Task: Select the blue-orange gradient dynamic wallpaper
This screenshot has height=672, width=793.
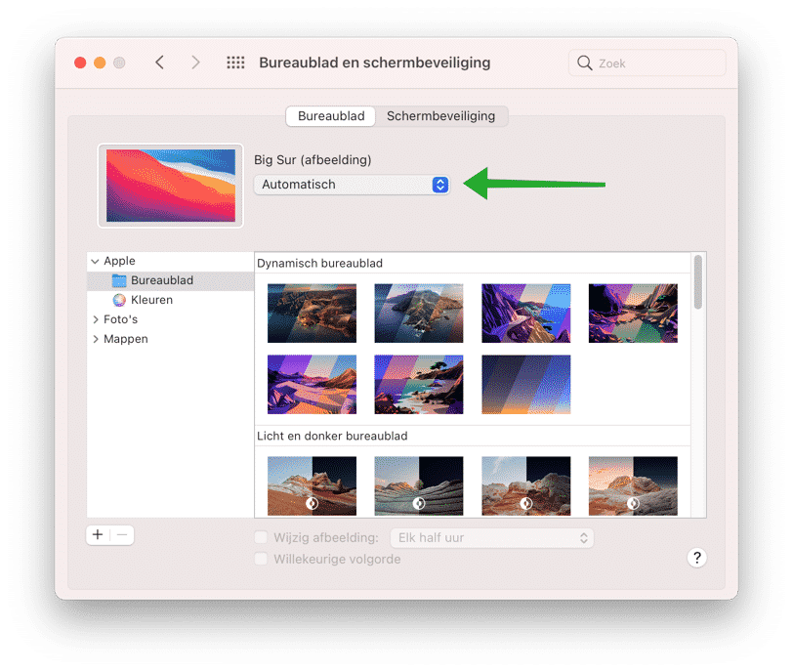Action: pyautogui.click(x=526, y=385)
